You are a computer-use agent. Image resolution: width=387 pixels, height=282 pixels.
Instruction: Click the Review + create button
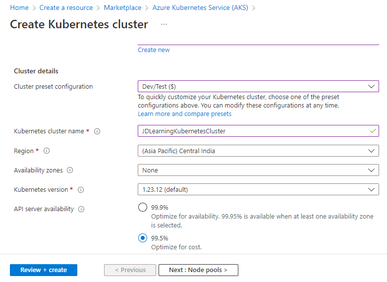(44, 270)
